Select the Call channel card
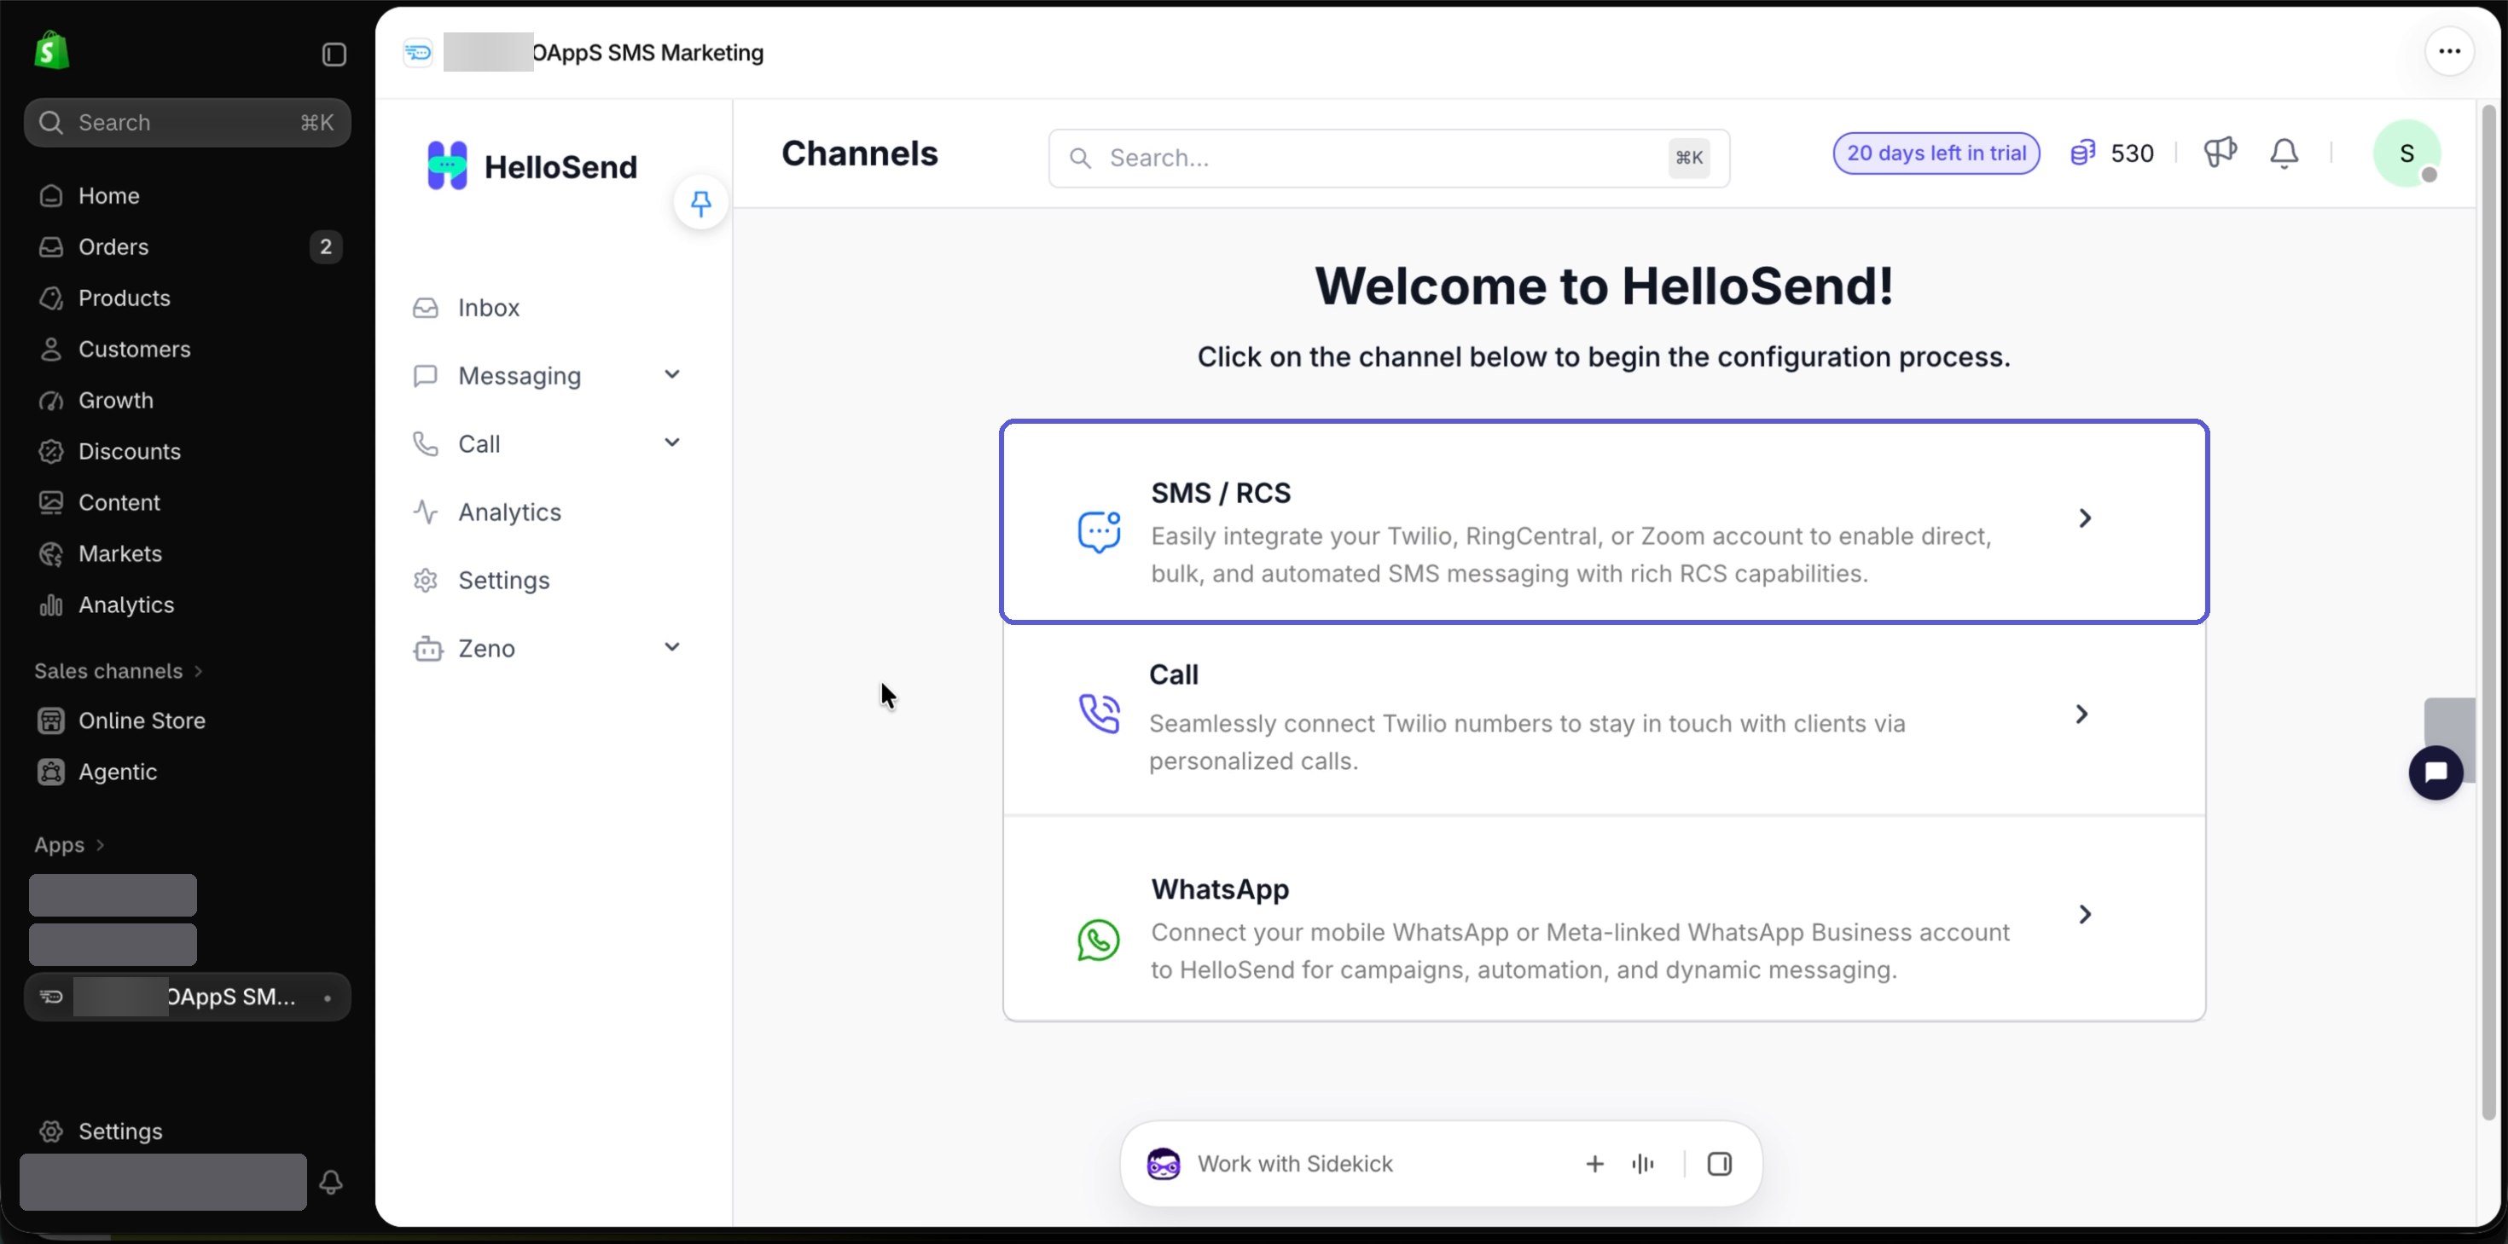Viewport: 2508px width, 1244px height. click(1604, 719)
